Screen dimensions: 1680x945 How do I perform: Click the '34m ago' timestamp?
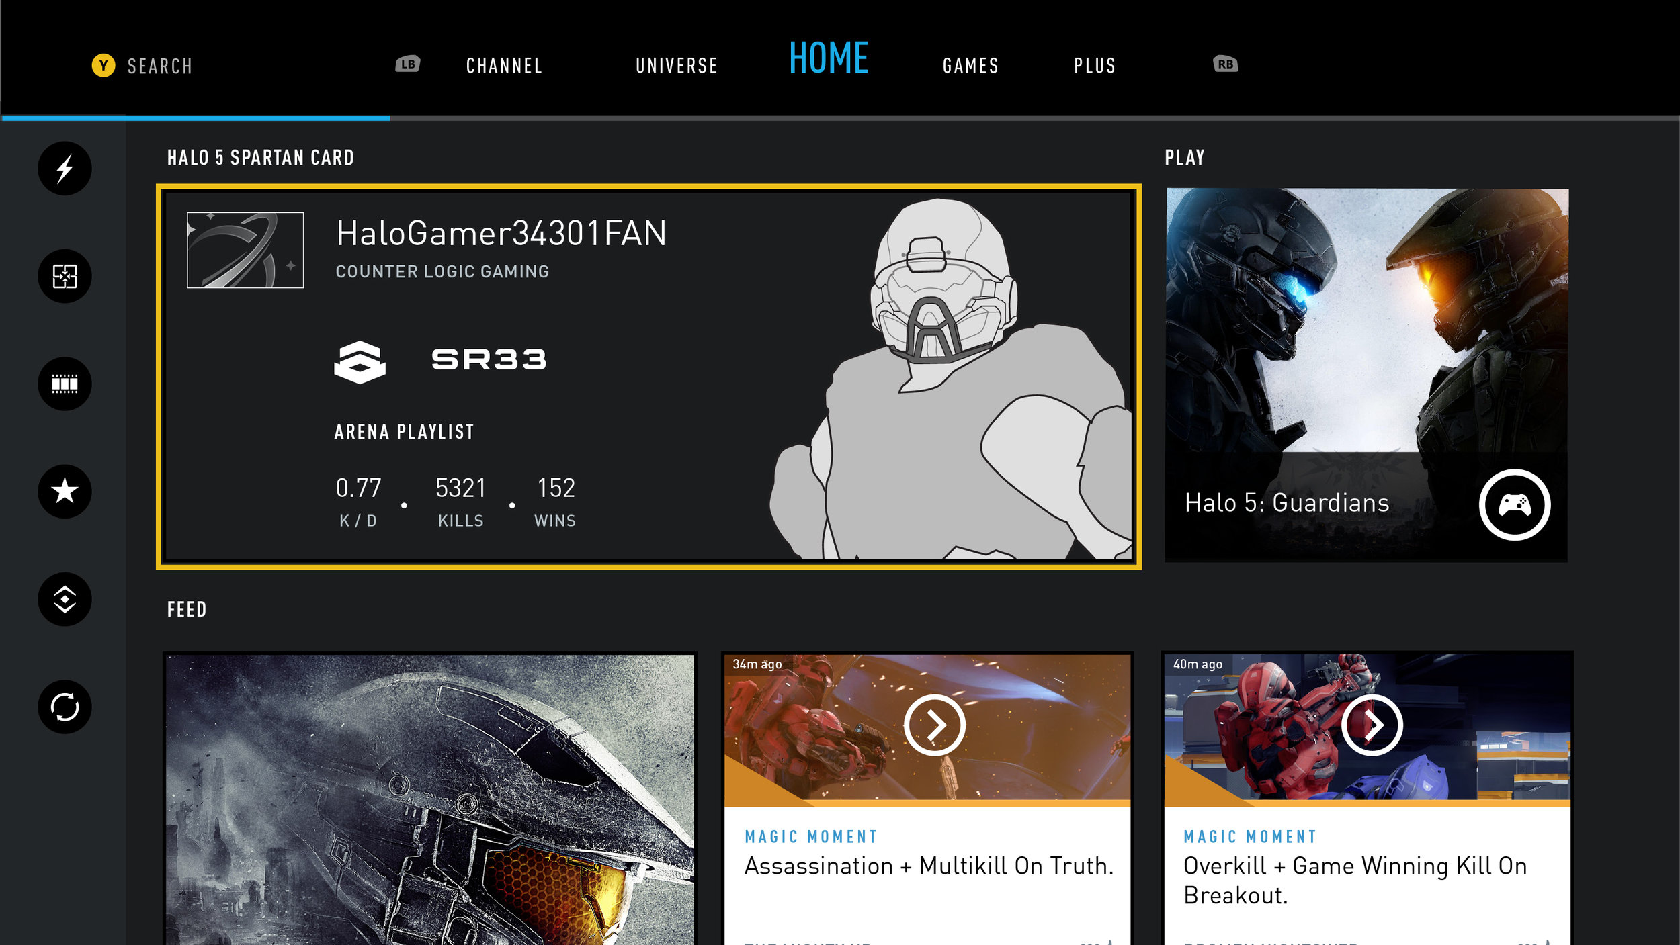(757, 664)
